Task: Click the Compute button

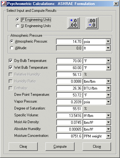Action: [60, 146]
